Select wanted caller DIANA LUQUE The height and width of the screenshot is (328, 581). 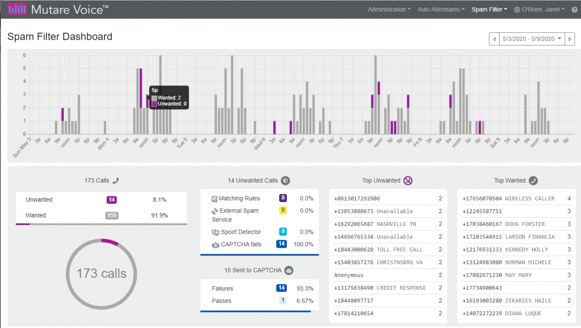click(517, 314)
